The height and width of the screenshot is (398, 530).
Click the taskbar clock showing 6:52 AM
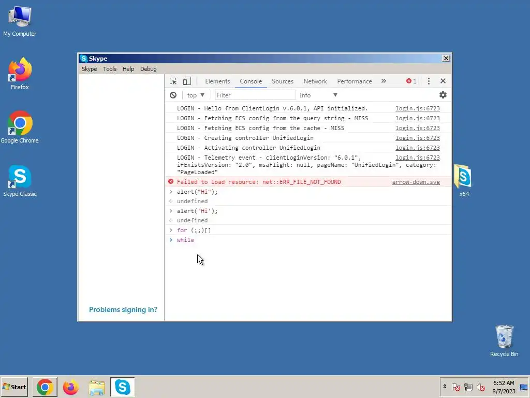click(504, 387)
